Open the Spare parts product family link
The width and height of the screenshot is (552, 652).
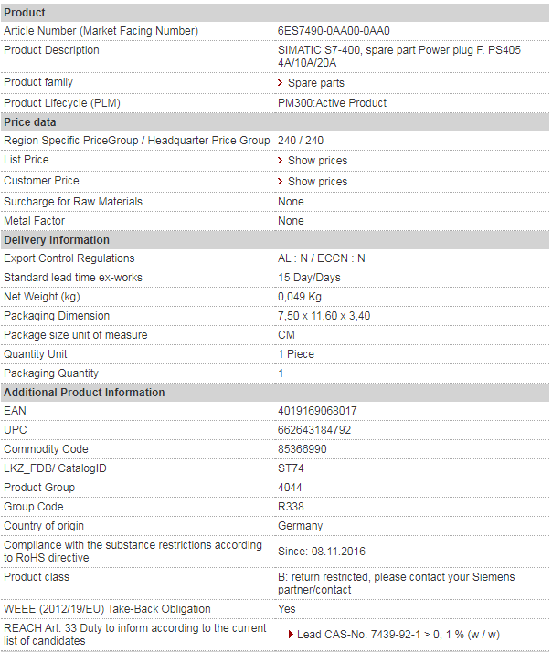pos(316,83)
